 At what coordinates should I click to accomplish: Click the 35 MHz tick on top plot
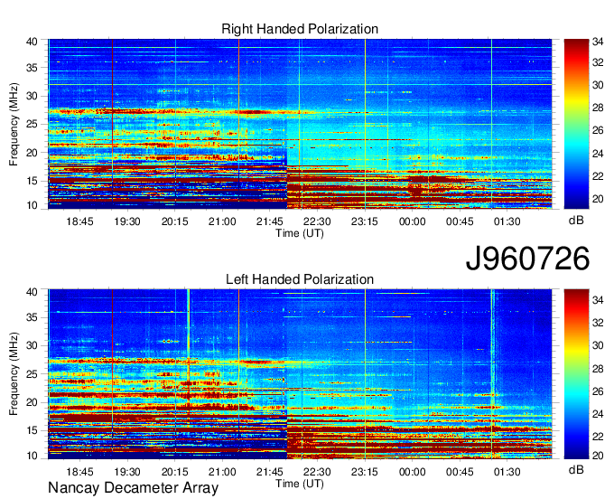[x=32, y=68]
